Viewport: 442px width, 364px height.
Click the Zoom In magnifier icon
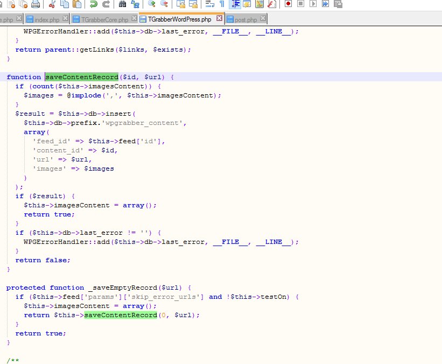pyautogui.click(x=152, y=4)
